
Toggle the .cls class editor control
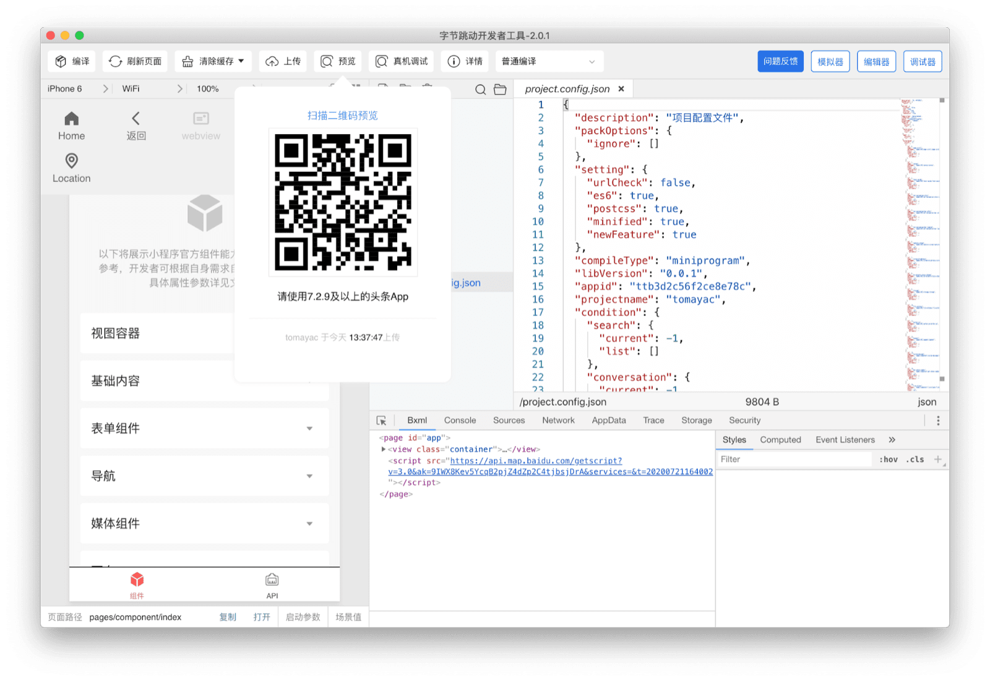click(x=914, y=459)
